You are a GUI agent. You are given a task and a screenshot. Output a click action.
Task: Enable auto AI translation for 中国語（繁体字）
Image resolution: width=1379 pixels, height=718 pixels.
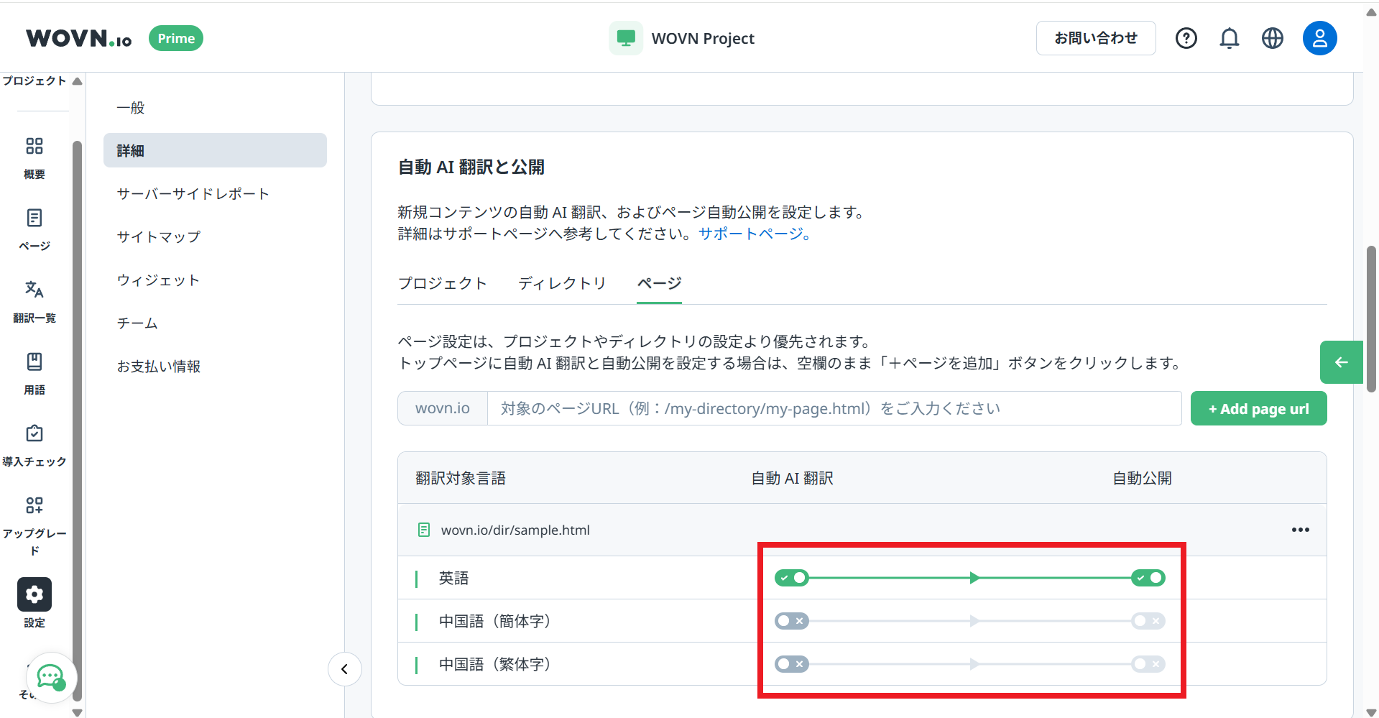(x=791, y=664)
